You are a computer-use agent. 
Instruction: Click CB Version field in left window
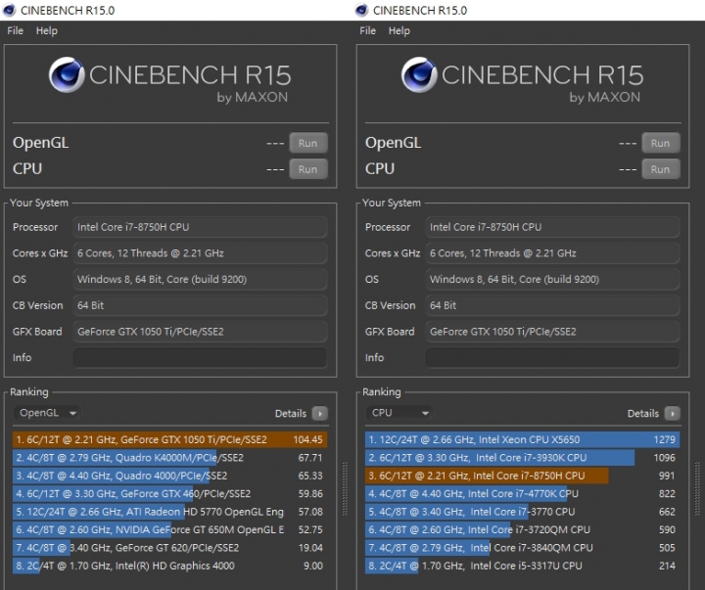pos(200,305)
